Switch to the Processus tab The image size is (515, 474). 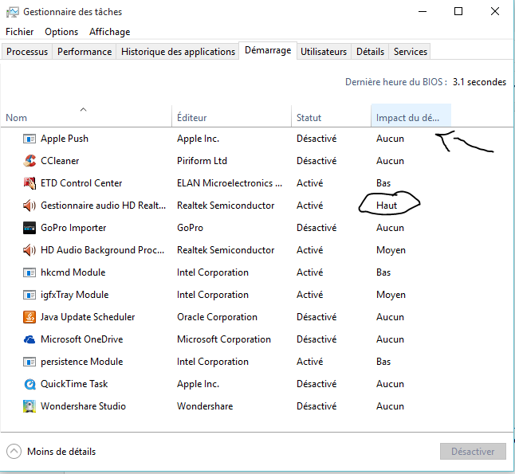27,52
